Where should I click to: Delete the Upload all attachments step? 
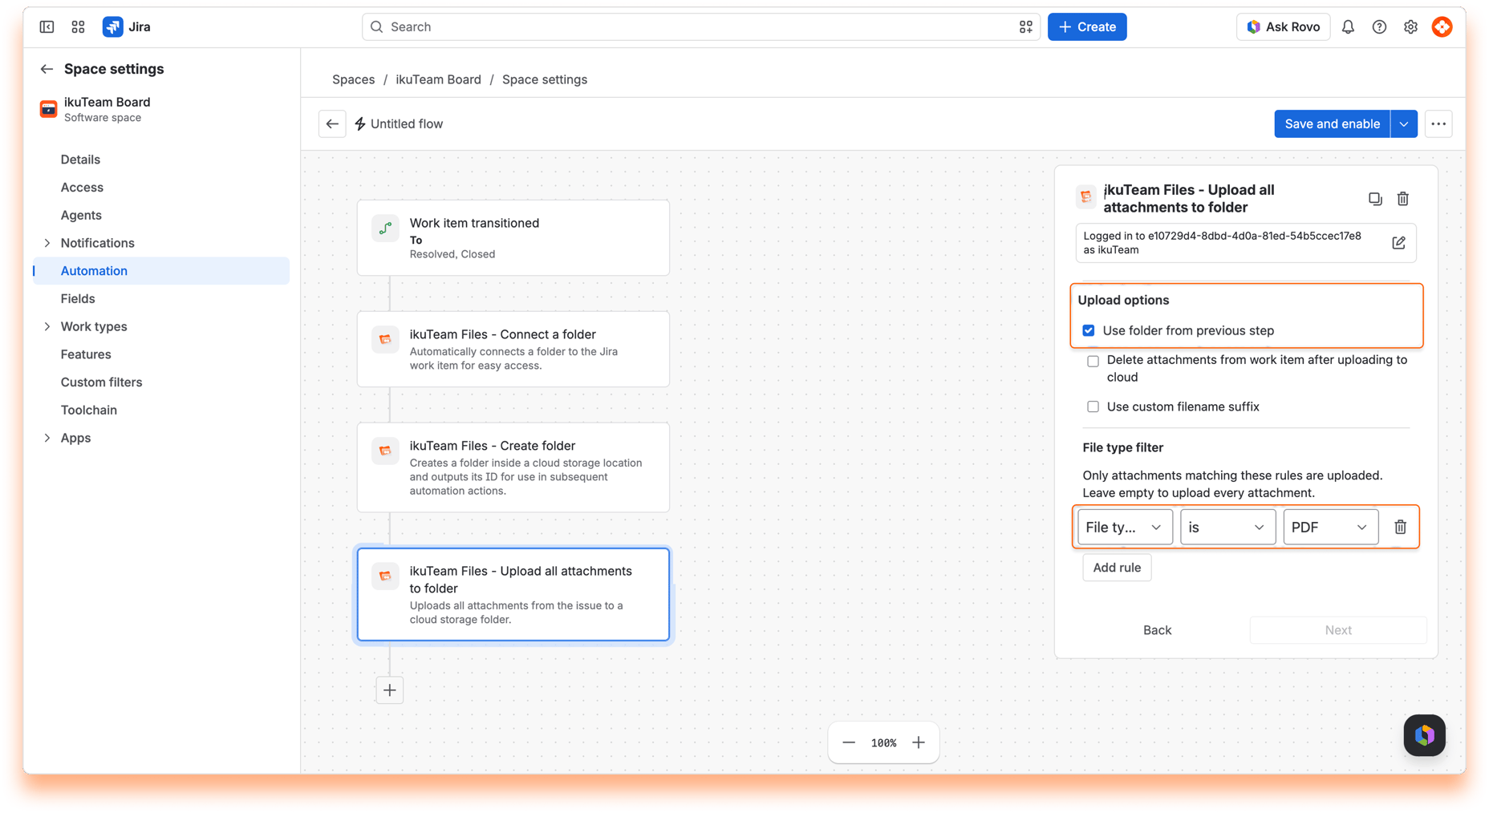(x=1403, y=198)
